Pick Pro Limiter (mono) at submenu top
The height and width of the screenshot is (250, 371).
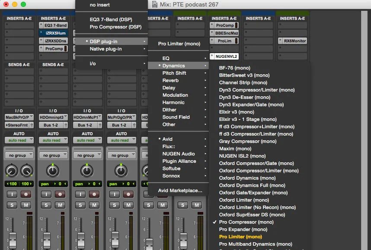179,44
